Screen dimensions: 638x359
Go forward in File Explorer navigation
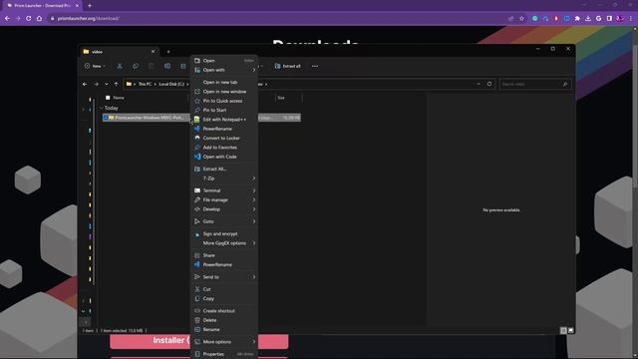[96, 84]
